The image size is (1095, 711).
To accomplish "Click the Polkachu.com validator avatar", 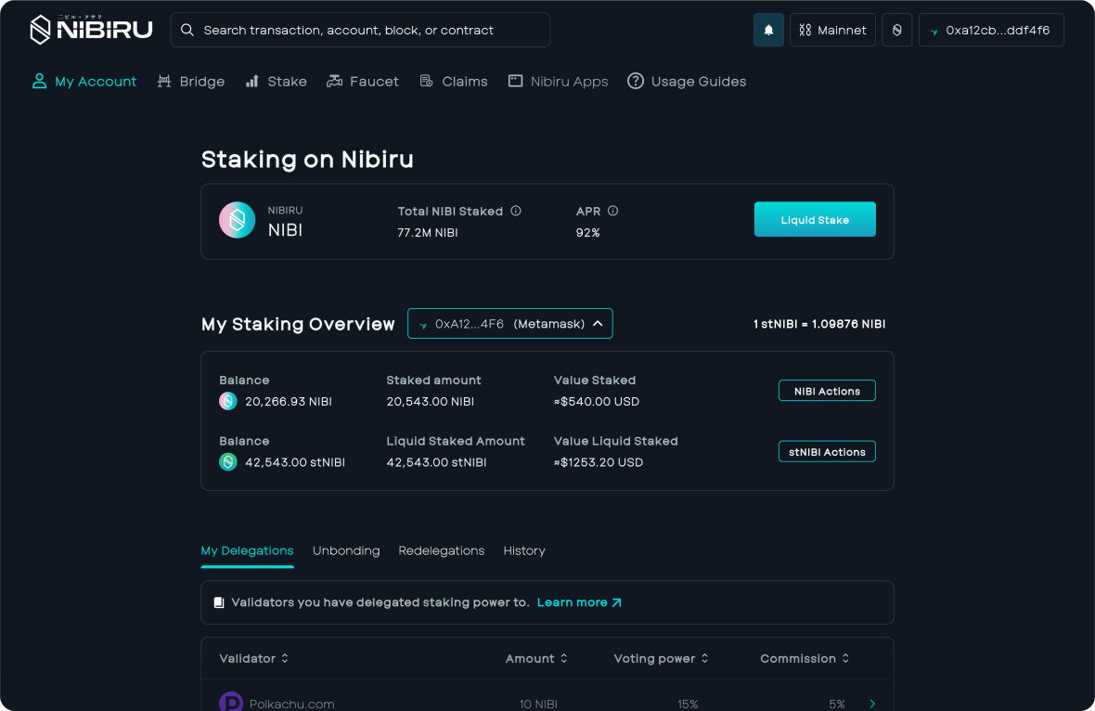I will 231,702.
